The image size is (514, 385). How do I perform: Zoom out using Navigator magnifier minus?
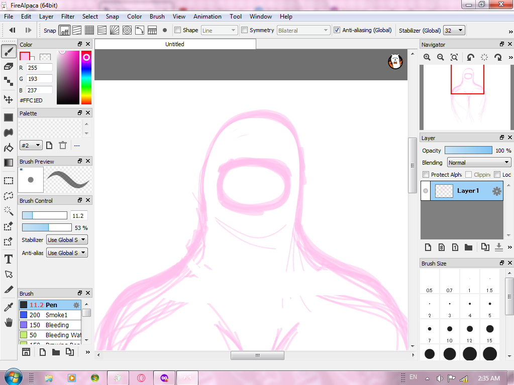click(441, 57)
